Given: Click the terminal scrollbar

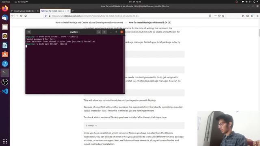Looking at the screenshot, I should pos(124,64).
